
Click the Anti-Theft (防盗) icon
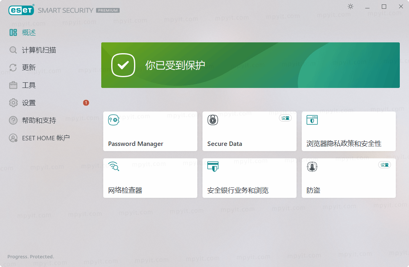click(312, 167)
